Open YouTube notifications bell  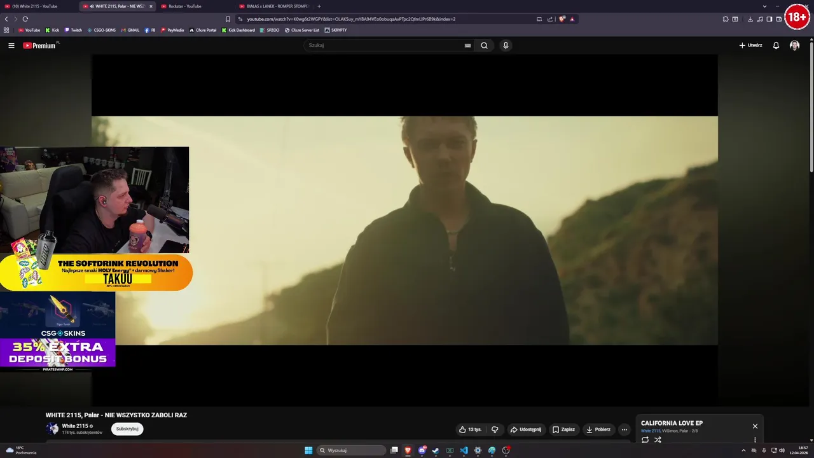[x=776, y=45]
